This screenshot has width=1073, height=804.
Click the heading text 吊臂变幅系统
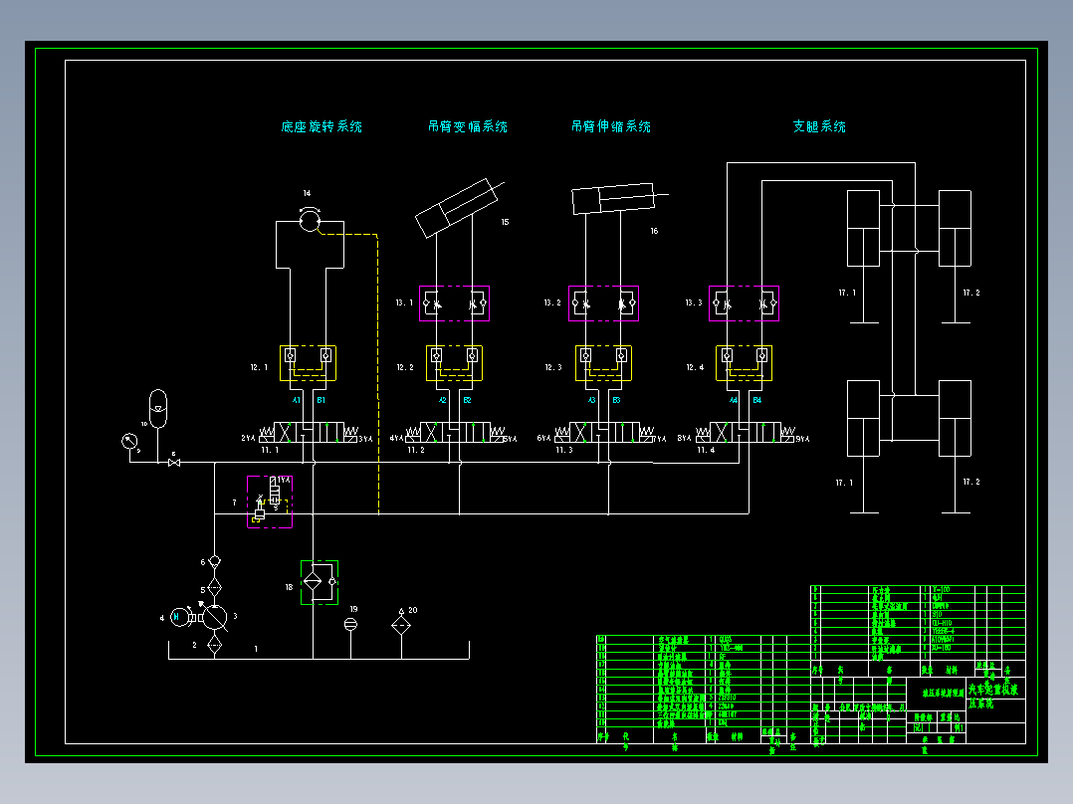[x=468, y=126]
